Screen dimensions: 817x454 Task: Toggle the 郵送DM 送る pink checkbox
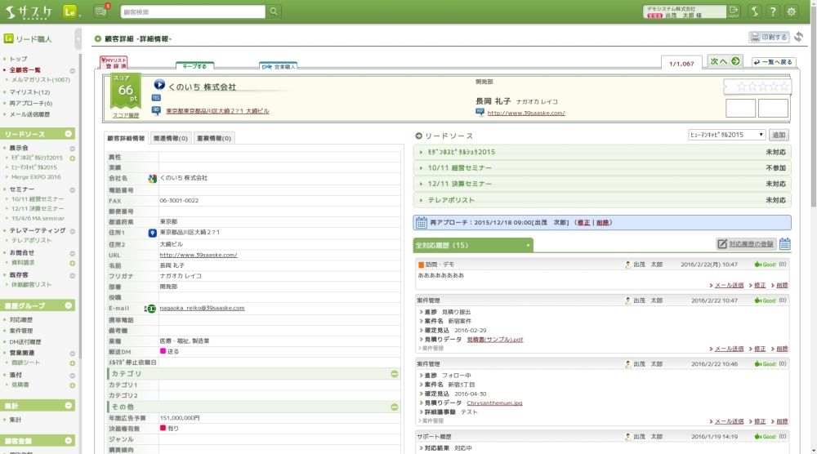(x=163, y=351)
